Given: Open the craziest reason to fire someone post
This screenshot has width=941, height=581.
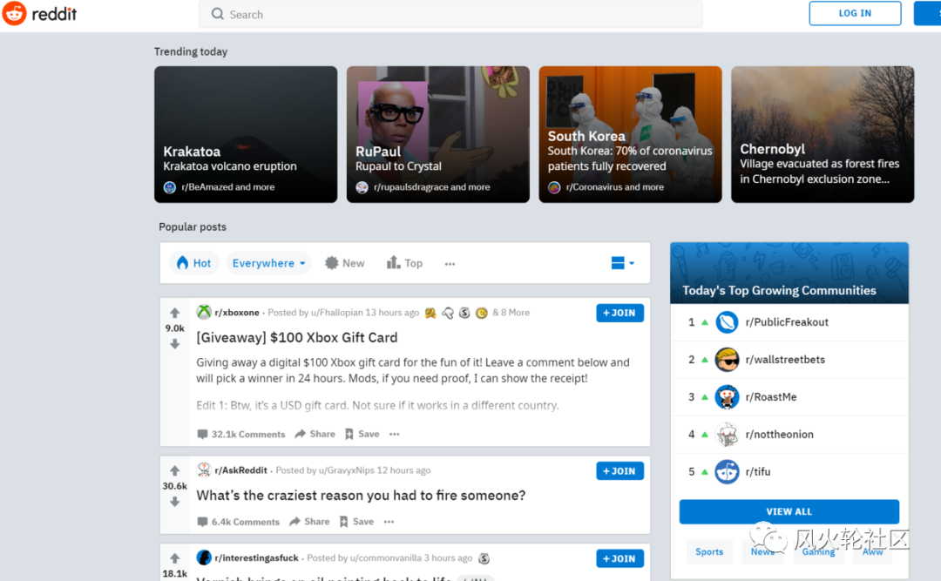Looking at the screenshot, I should (361, 495).
